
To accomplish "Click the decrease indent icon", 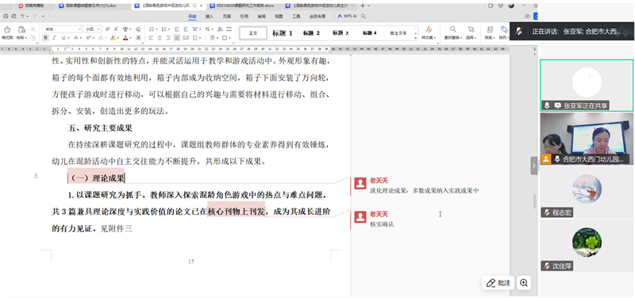I will [x=176, y=29].
